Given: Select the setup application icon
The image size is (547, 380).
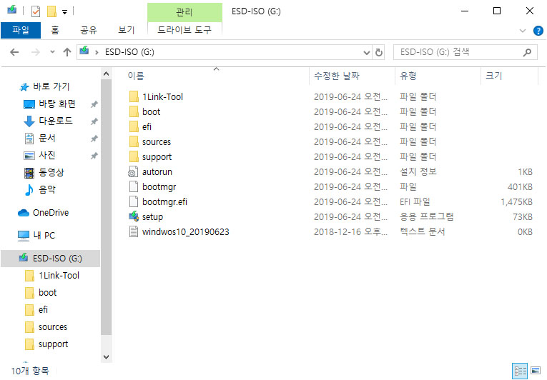Looking at the screenshot, I should click(134, 216).
